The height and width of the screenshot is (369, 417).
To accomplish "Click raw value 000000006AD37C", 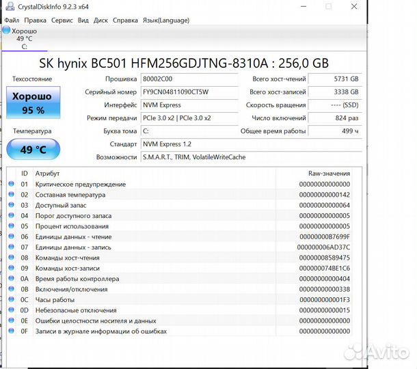I will [x=323, y=247].
